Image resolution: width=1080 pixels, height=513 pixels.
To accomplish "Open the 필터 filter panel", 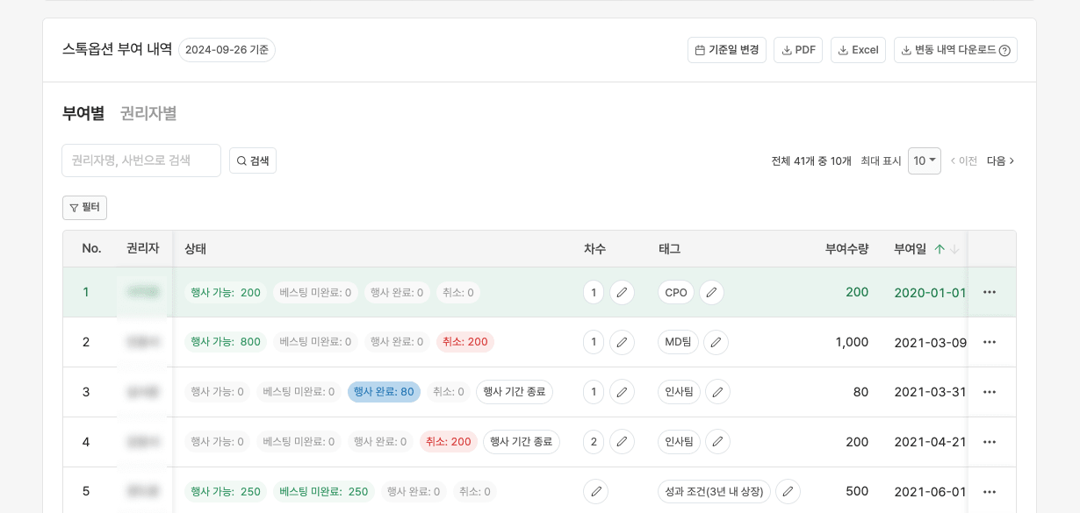I will click(84, 208).
